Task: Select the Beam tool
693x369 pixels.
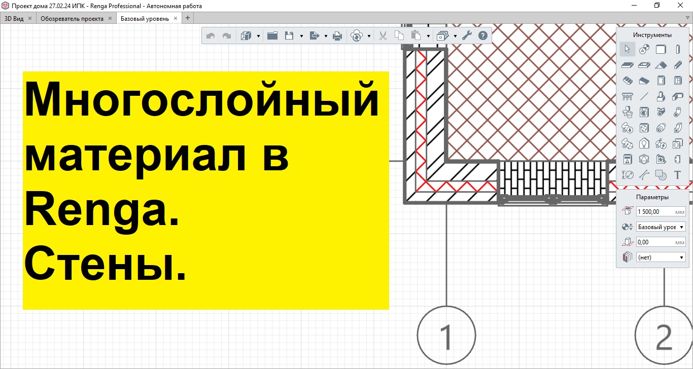Action: 677,65
